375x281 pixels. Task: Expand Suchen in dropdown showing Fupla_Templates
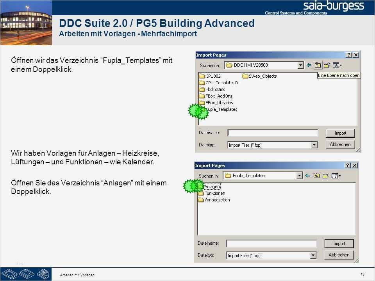tap(300, 176)
